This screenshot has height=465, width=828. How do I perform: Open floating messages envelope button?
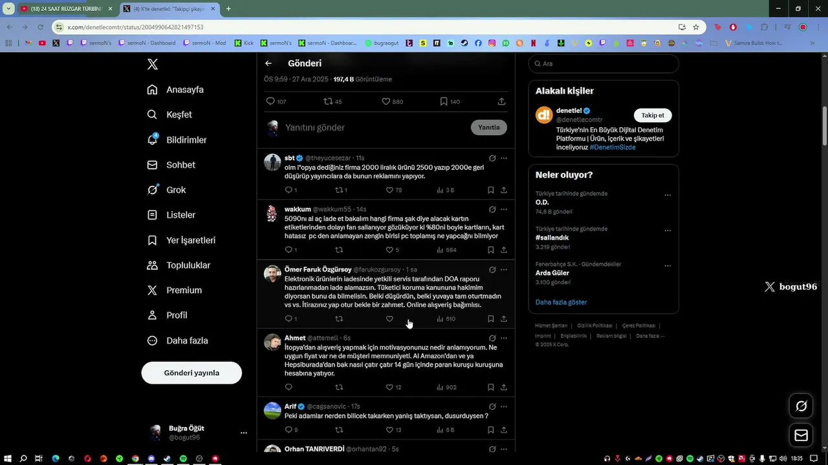coord(801,436)
